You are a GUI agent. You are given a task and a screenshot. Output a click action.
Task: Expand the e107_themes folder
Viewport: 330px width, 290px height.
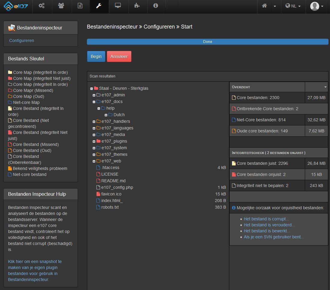(x=94, y=155)
